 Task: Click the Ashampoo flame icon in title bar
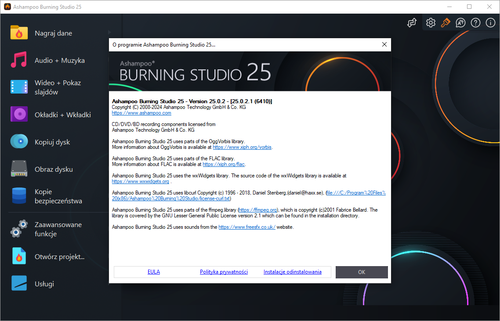click(x=7, y=7)
